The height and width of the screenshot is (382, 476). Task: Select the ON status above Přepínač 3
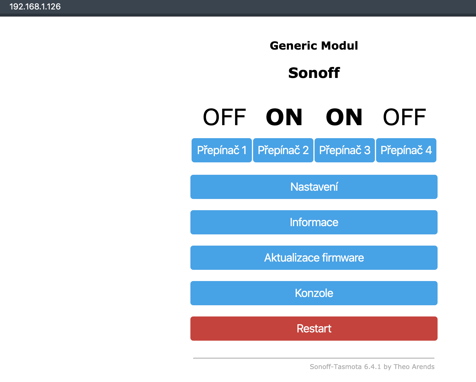point(344,117)
